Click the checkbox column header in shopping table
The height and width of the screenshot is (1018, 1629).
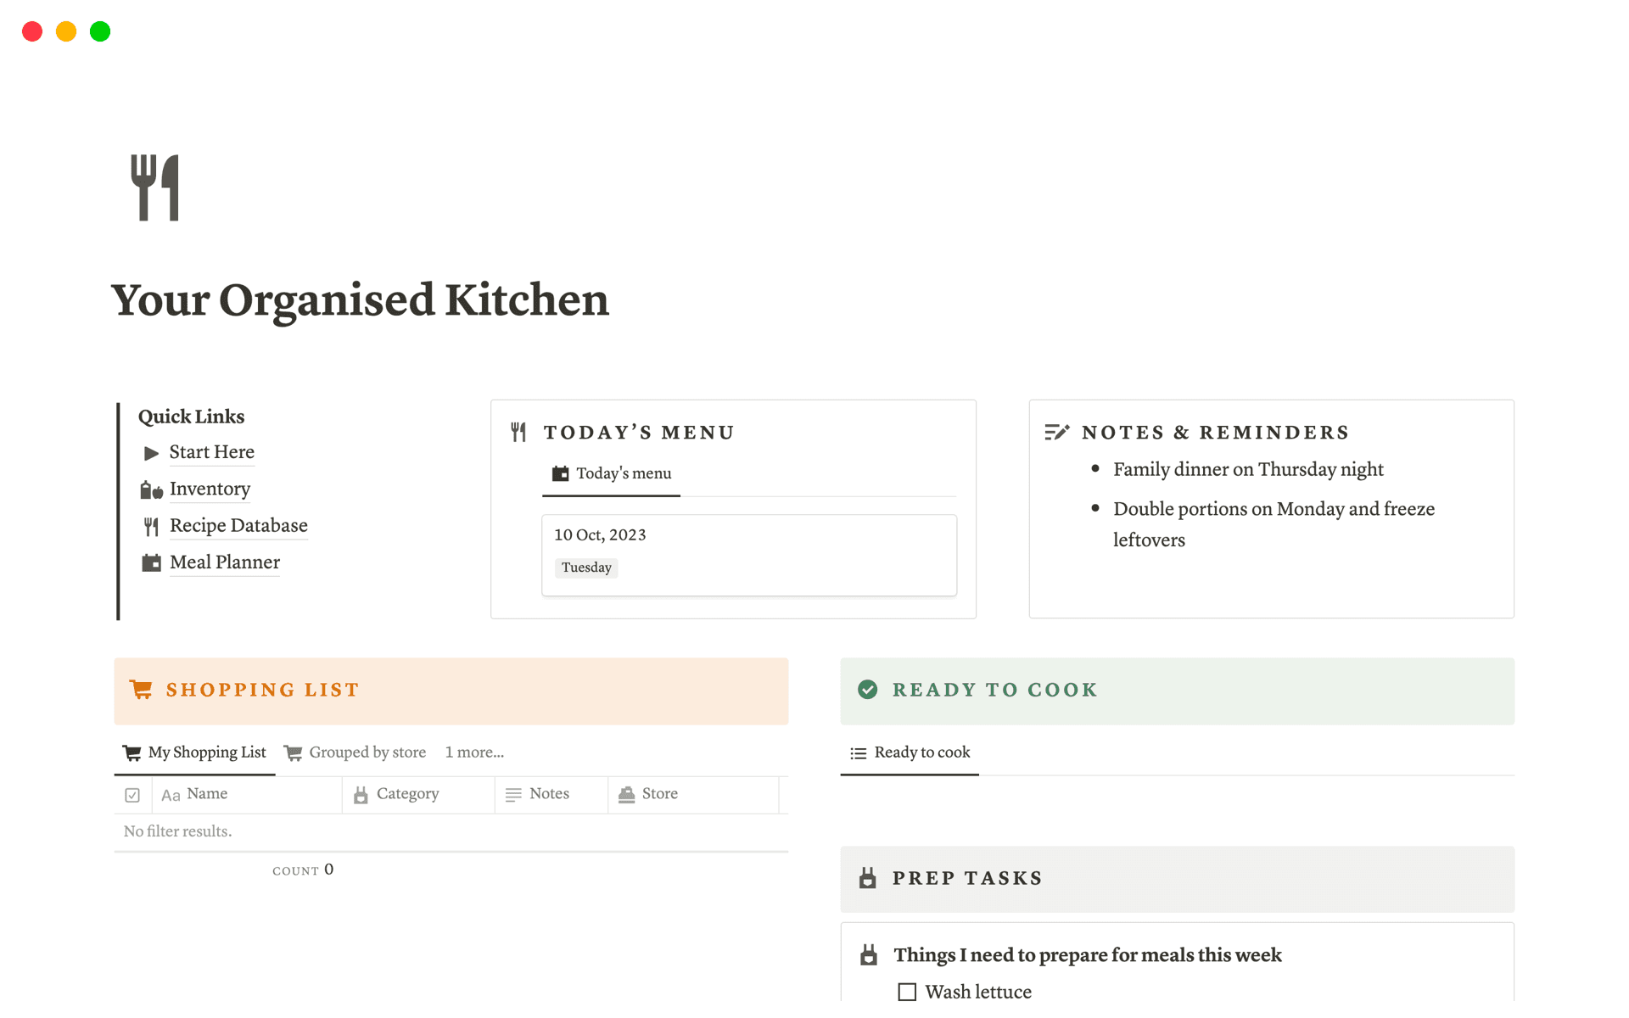[132, 795]
